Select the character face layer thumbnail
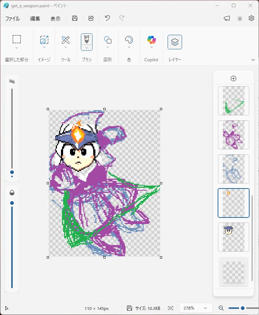259x315 pixels. tap(234, 237)
